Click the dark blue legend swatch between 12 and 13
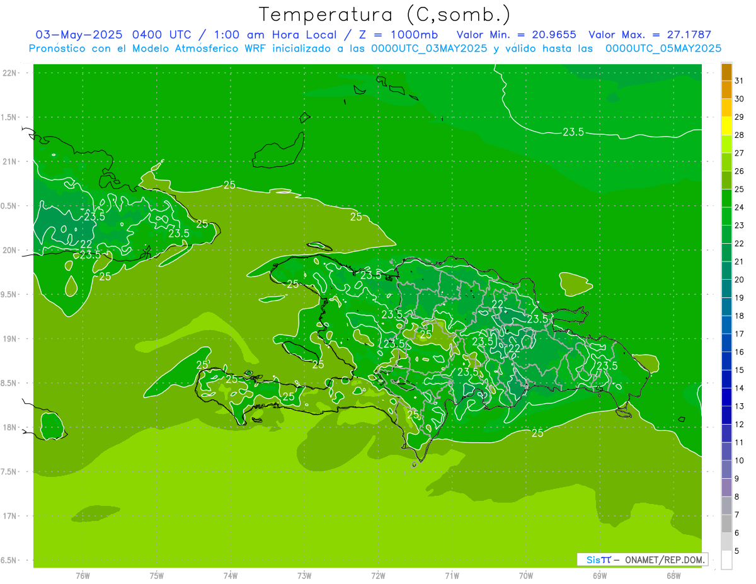This screenshot has height=584, width=756. click(726, 415)
